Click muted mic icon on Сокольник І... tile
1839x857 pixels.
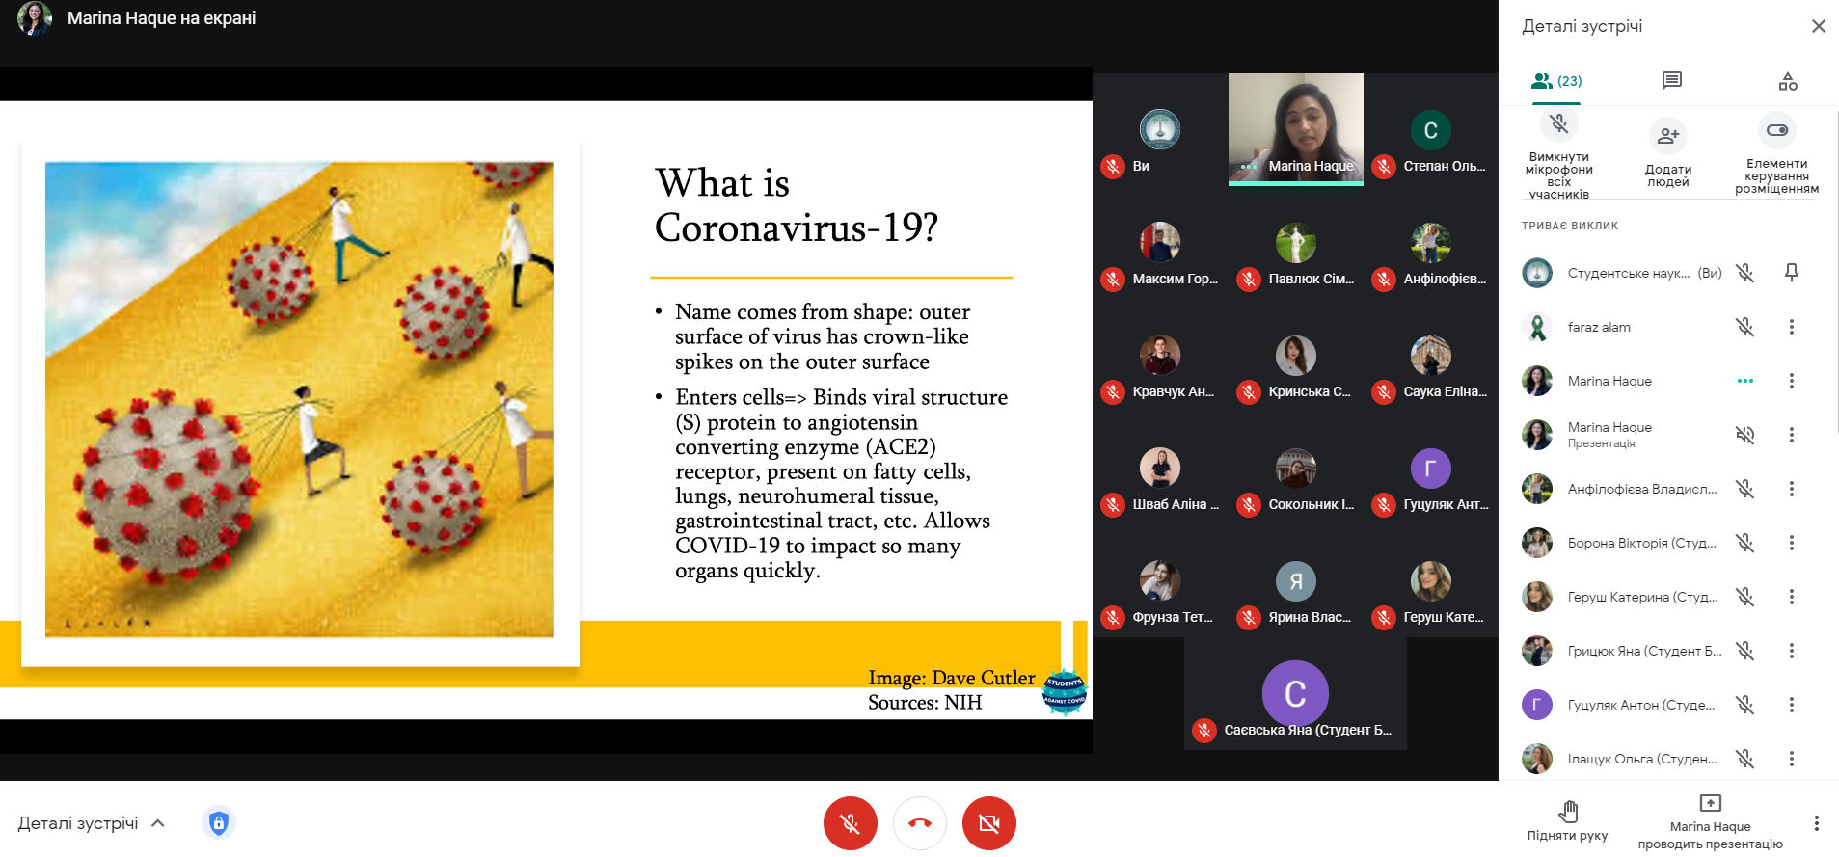click(x=1249, y=505)
